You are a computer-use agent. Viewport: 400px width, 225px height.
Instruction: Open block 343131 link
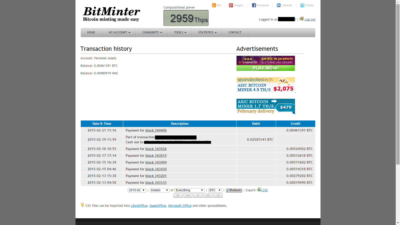pyautogui.click(x=156, y=183)
